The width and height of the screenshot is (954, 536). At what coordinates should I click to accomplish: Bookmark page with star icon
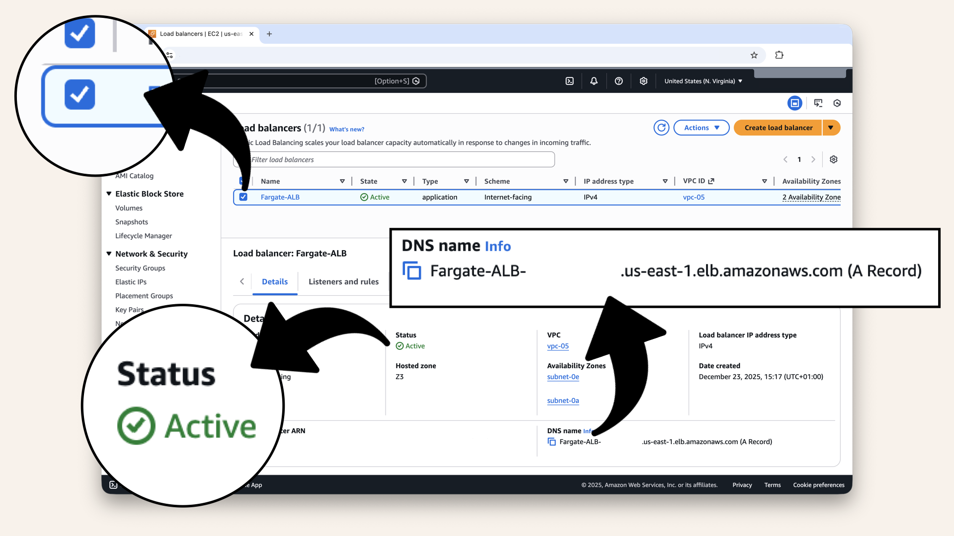pos(754,55)
